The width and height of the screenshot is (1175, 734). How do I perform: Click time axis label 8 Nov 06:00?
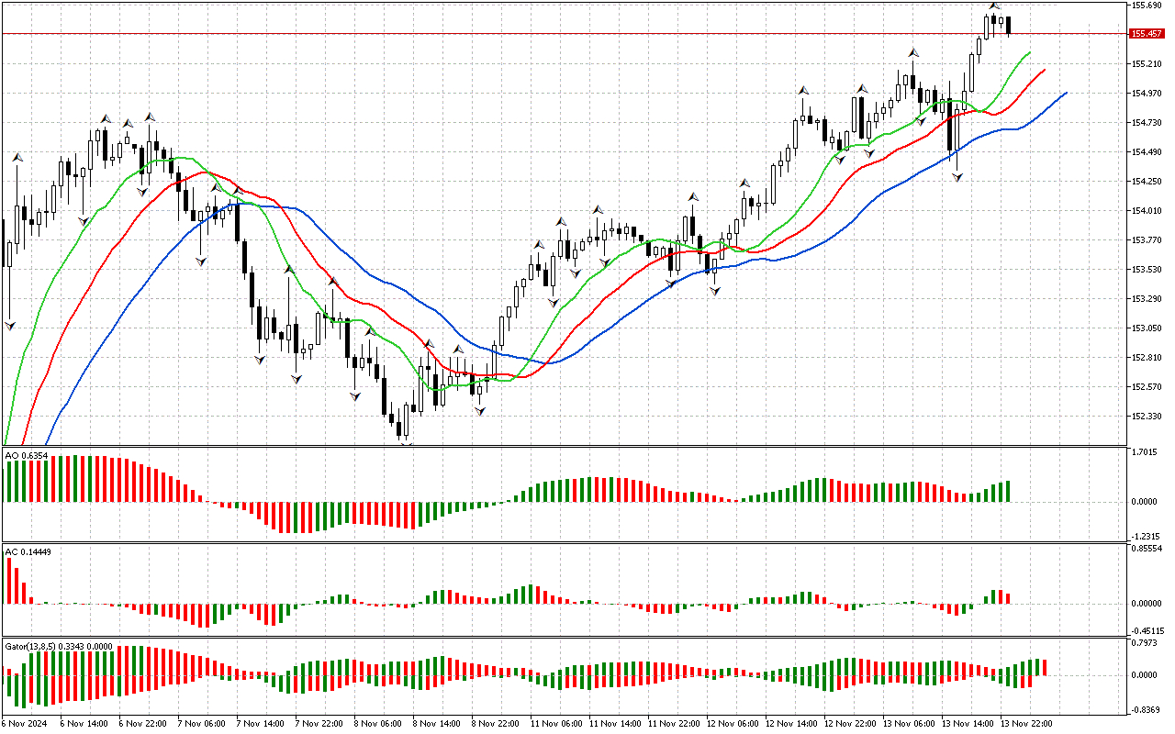click(x=378, y=724)
